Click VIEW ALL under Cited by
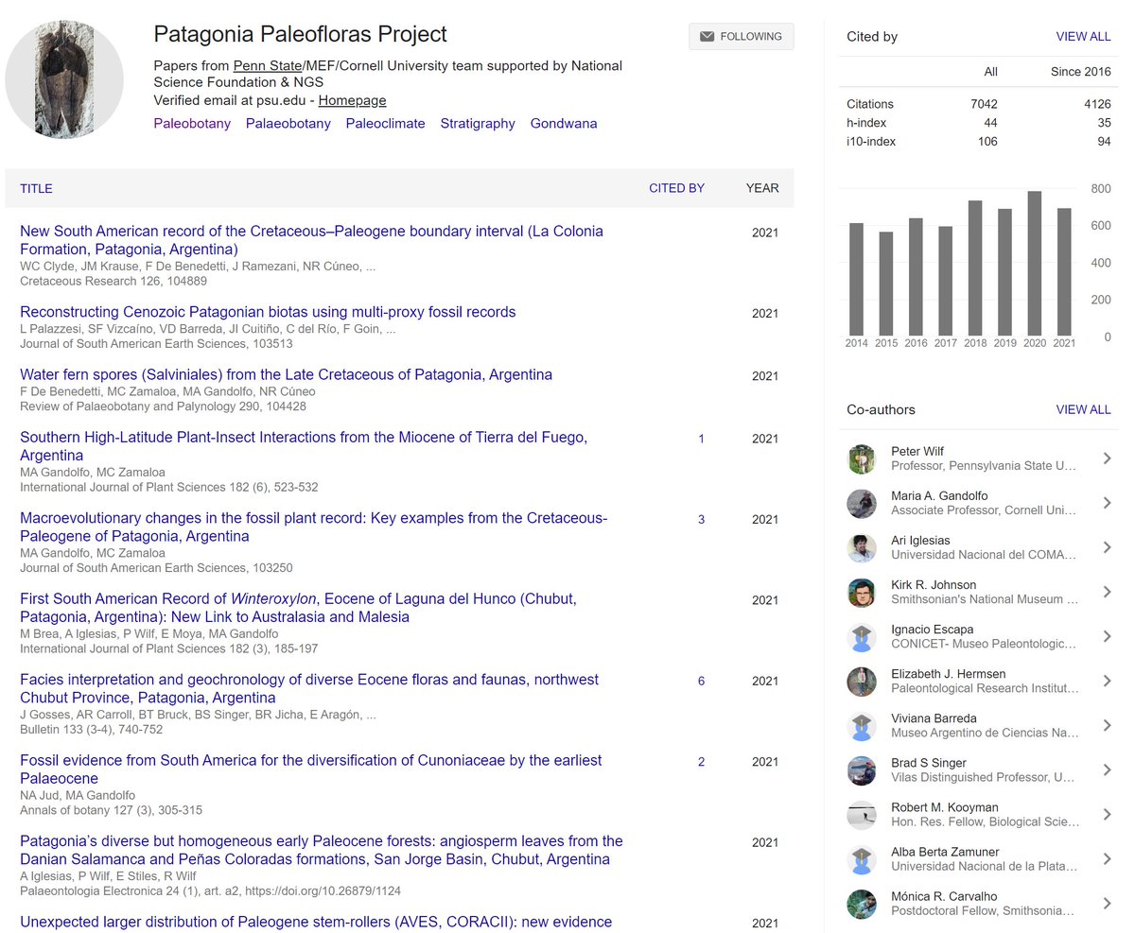The image size is (1135, 933). tap(1083, 36)
